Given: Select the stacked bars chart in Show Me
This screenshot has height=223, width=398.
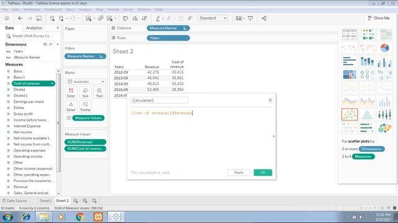Looking at the screenshot, I should coord(367,61).
